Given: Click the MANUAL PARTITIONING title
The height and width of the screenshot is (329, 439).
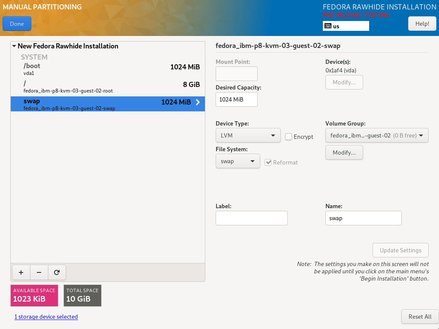Looking at the screenshot, I should click(42, 7).
